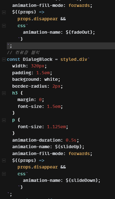
Task: Click the 'font-size: 1.125em;' line
Action: click(x=43, y=127)
